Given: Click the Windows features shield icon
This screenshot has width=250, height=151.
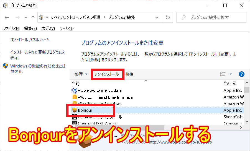Looking at the screenshot, I should (x=5, y=66).
